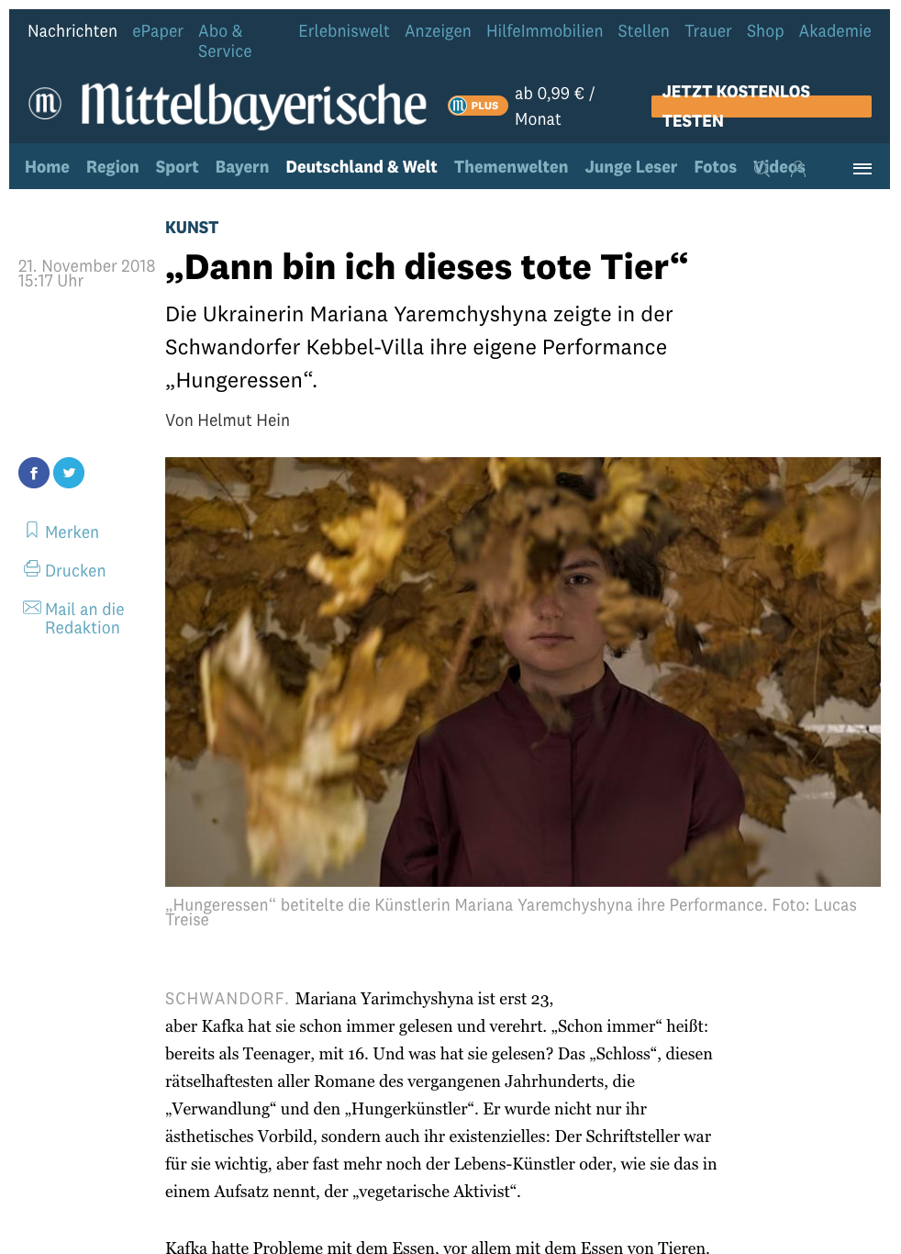The height and width of the screenshot is (1254, 901).
Task: Click the orange PLUS badge
Action: 478,106
